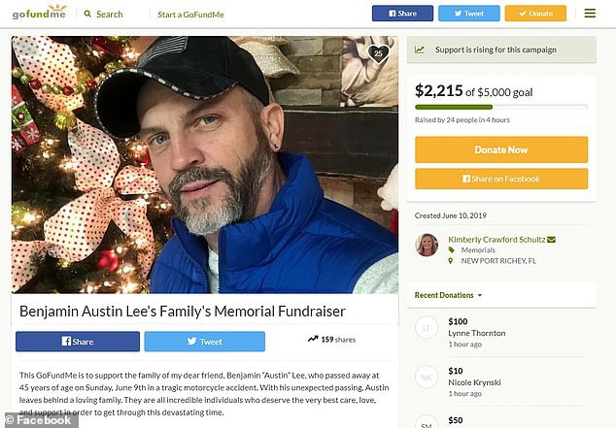Screen dimensions: 616x428
Task: Open the hamburger menu in the header
Action: (590, 14)
